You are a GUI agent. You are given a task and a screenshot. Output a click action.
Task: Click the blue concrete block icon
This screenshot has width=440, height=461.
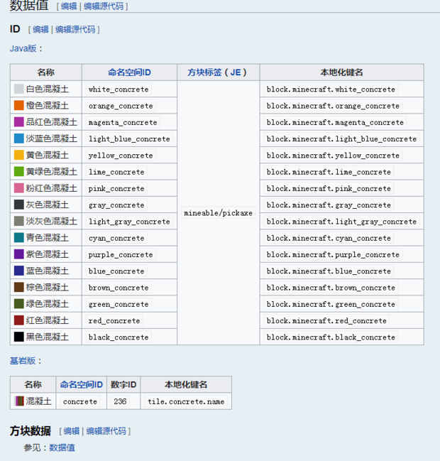(18, 271)
